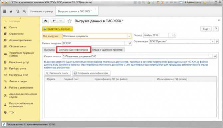Viewport: 223px width, 128px height.
Task: Click the Вид выгрузки field Платежные документы
Action: [x=95, y=36]
